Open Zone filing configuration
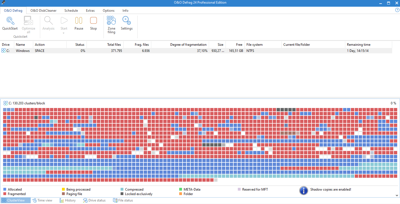400x204 pixels. tap(111, 21)
